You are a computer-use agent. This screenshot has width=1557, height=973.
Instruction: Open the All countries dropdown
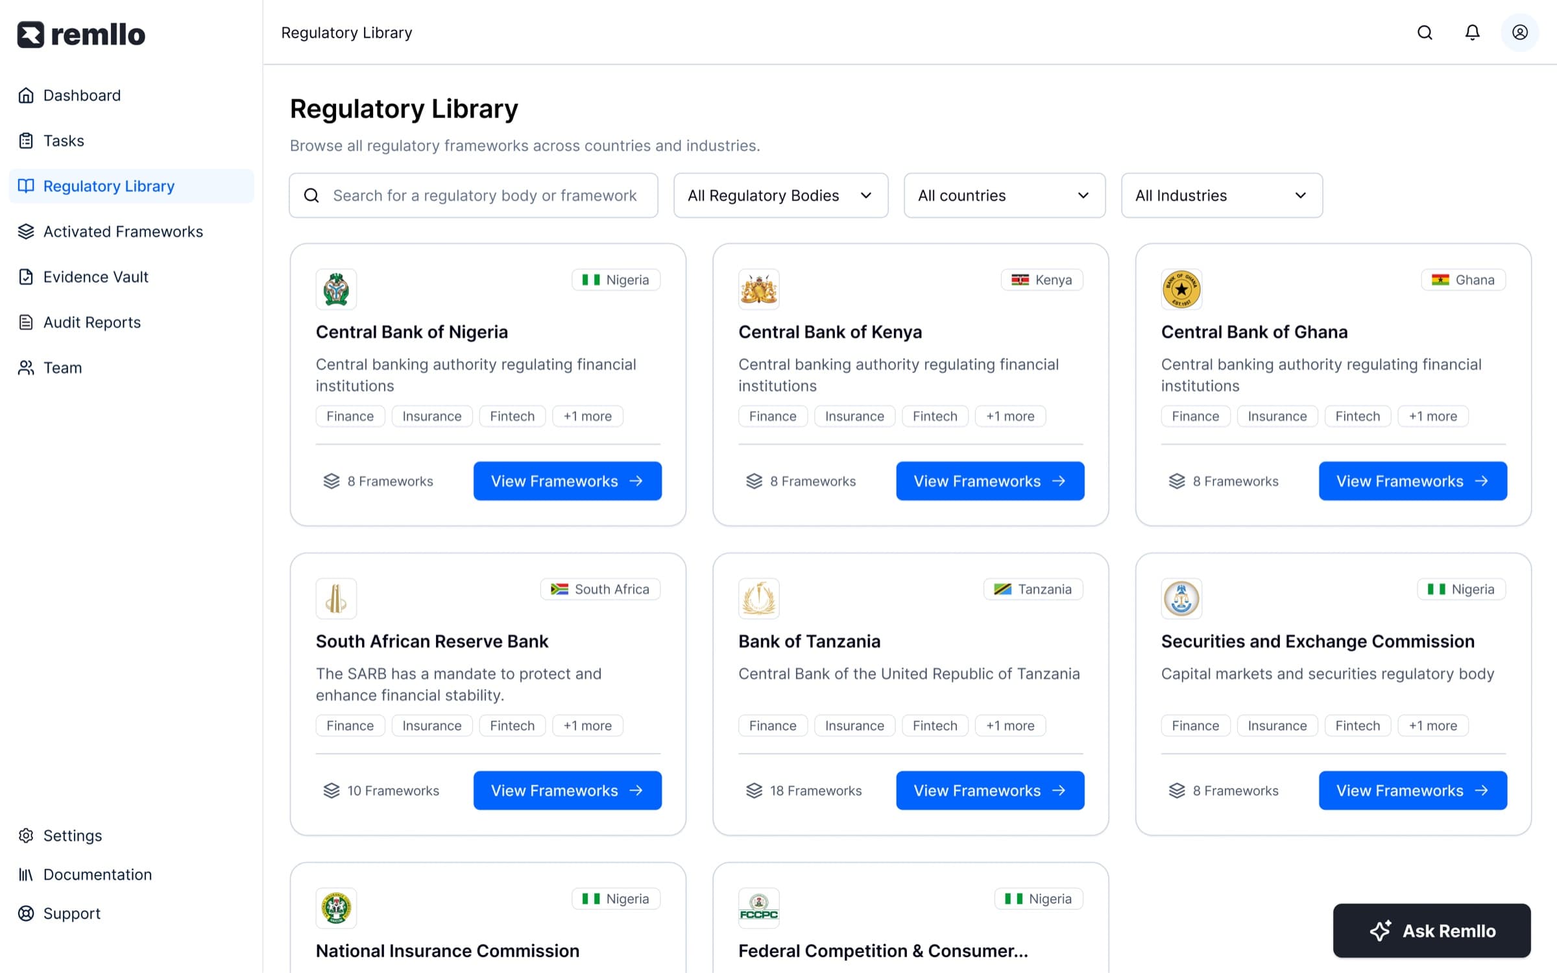click(1004, 195)
